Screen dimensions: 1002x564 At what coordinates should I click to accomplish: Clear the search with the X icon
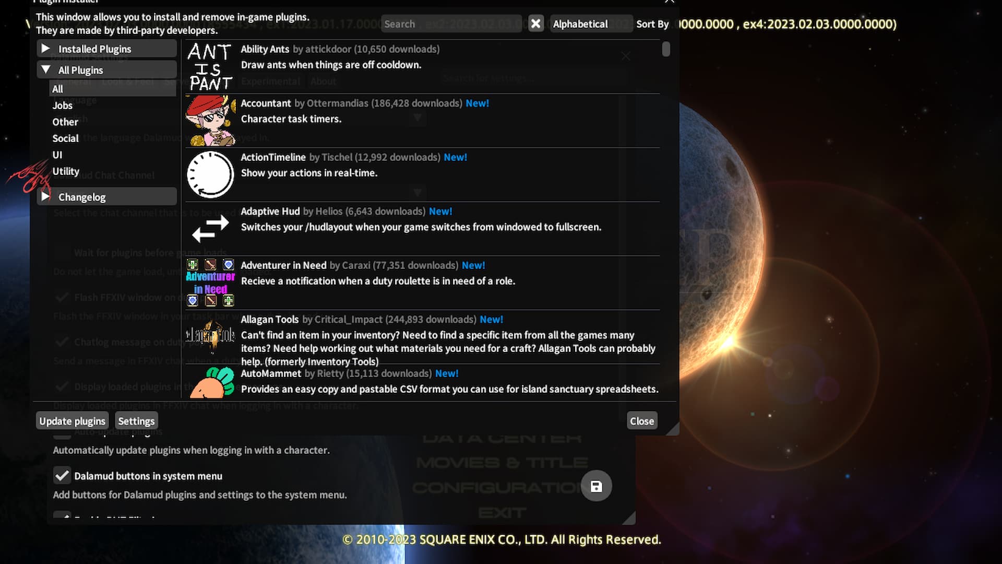pos(536,23)
